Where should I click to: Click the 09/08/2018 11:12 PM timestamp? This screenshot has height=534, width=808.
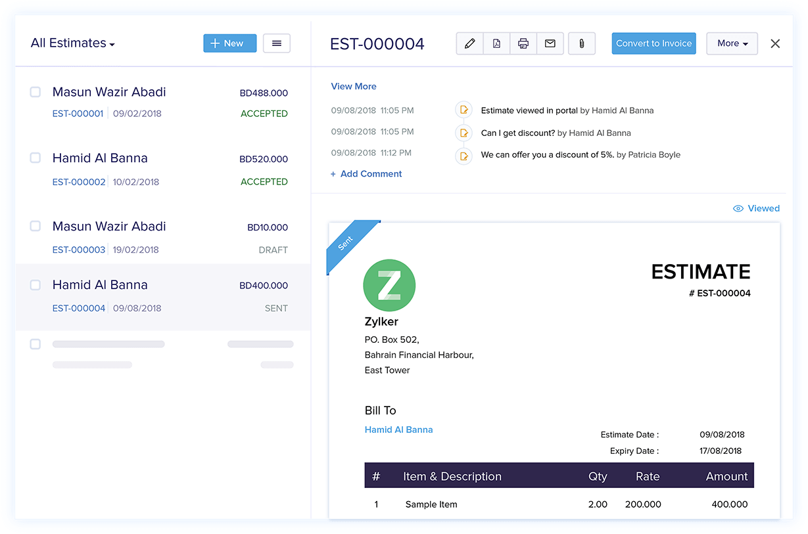(371, 152)
